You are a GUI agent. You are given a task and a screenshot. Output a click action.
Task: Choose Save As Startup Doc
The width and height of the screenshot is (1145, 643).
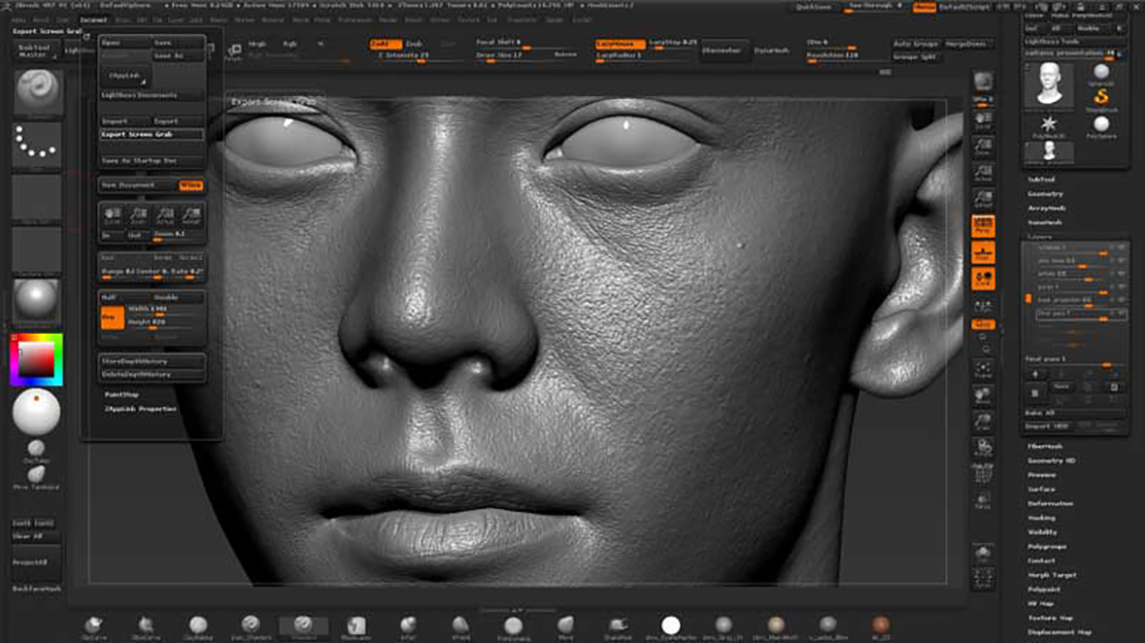[x=152, y=160]
